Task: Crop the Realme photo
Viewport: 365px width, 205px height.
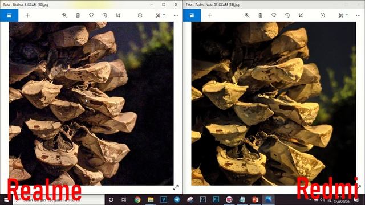Action: click(x=118, y=15)
